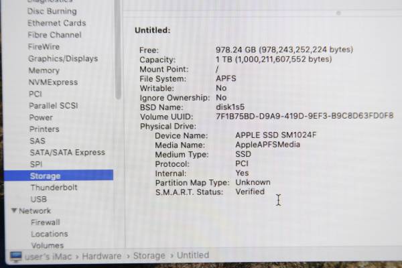402x268 pixels.
Task: Select the Network category heading
Action: [x=35, y=211]
